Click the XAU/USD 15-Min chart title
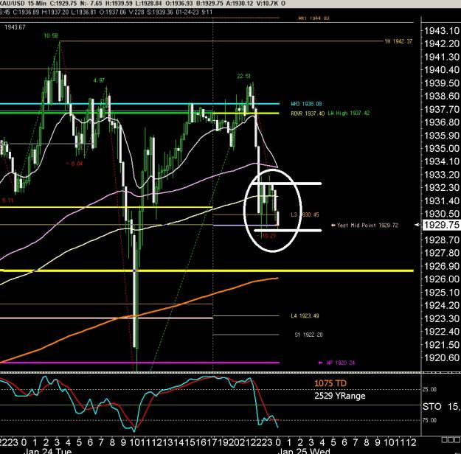Viewport: 461px width, 454px height. coord(23,4)
